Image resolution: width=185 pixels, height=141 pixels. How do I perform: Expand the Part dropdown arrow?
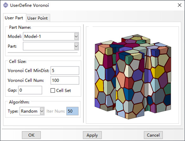[x=76, y=46]
